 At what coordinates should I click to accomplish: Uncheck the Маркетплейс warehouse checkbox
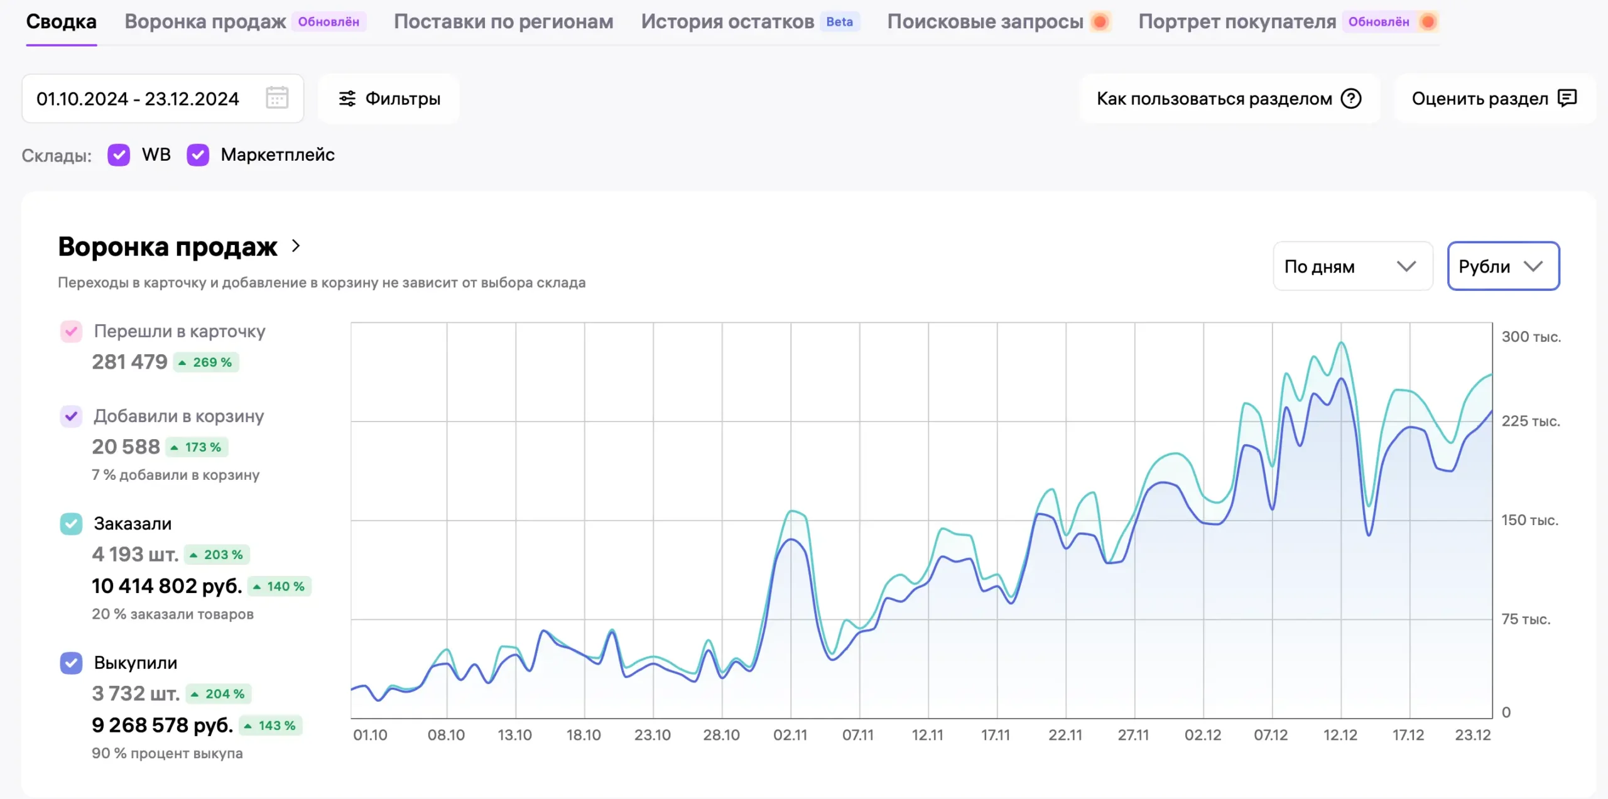coord(198,155)
